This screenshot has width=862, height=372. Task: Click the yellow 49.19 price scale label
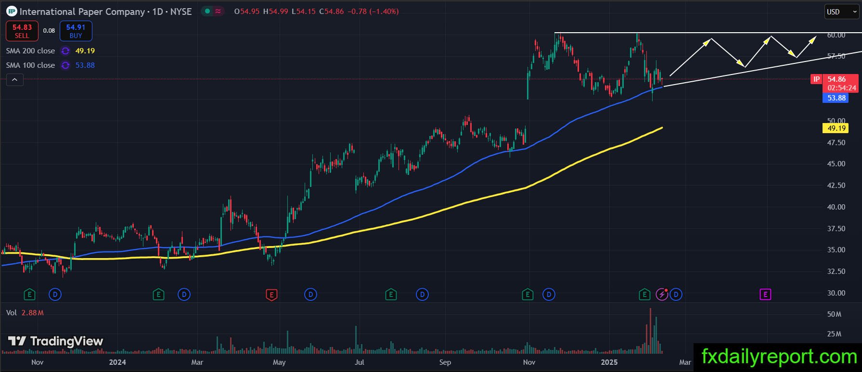coord(836,128)
